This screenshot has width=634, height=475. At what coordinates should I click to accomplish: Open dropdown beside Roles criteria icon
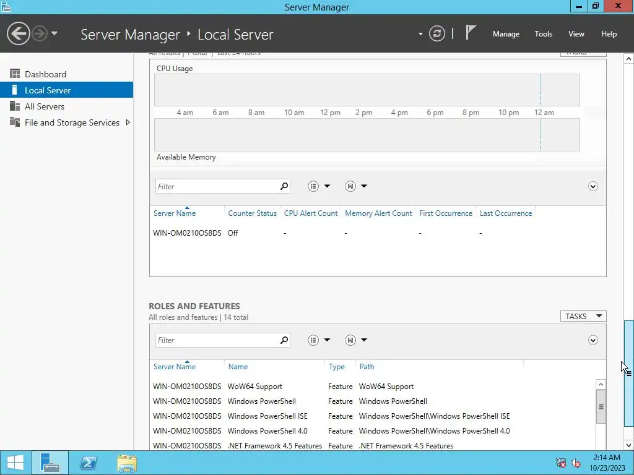[327, 340]
